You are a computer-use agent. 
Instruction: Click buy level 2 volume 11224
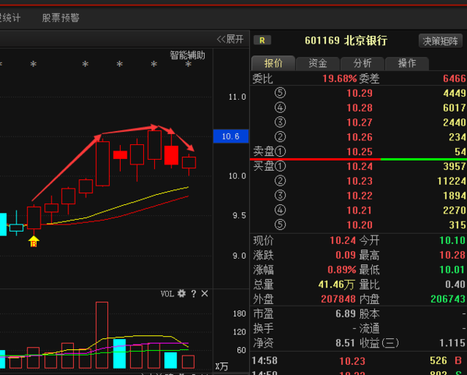[451, 181]
